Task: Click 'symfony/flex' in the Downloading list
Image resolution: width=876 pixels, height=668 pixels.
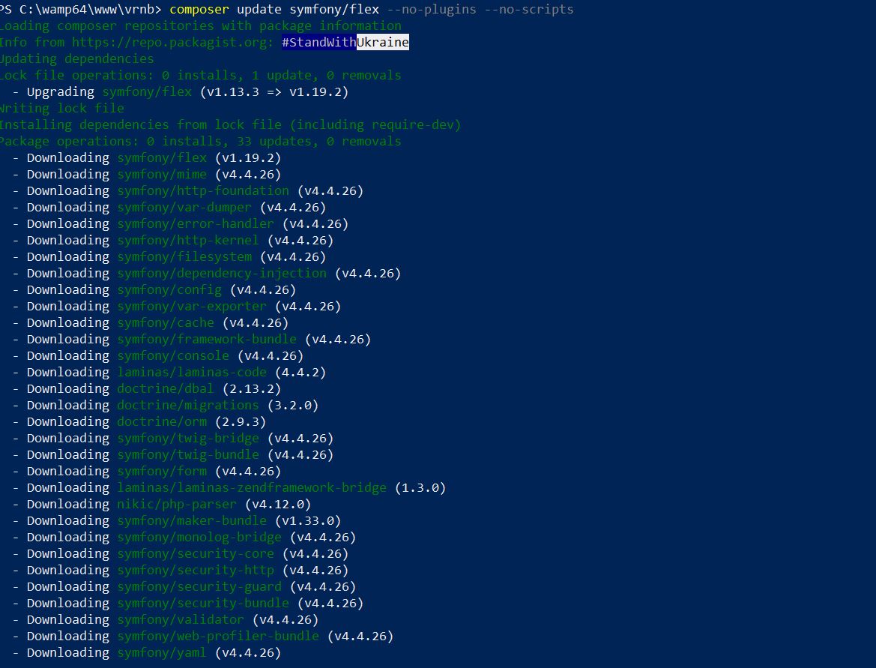Action: (x=162, y=157)
